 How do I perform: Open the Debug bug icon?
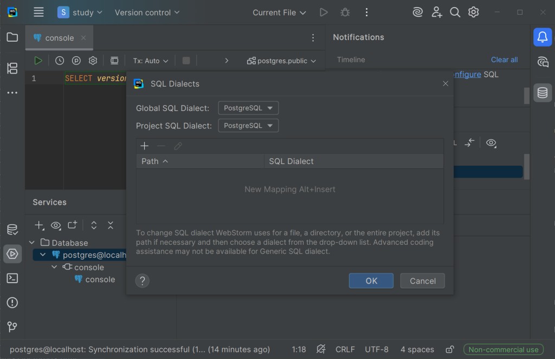345,12
